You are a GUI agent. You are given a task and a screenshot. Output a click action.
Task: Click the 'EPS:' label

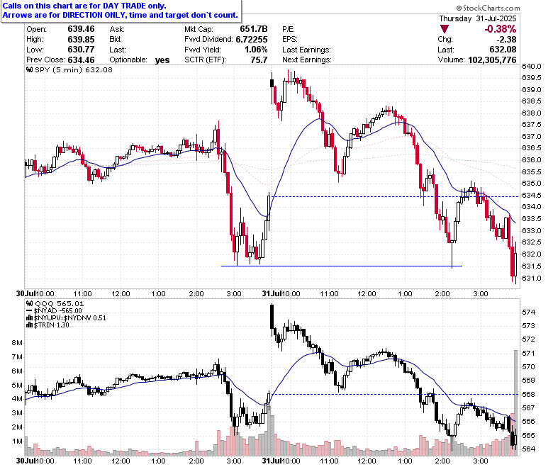tap(290, 40)
